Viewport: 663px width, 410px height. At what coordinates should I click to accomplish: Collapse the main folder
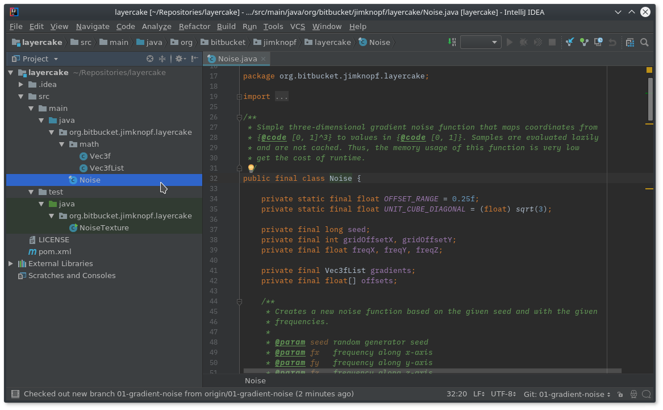click(x=31, y=108)
